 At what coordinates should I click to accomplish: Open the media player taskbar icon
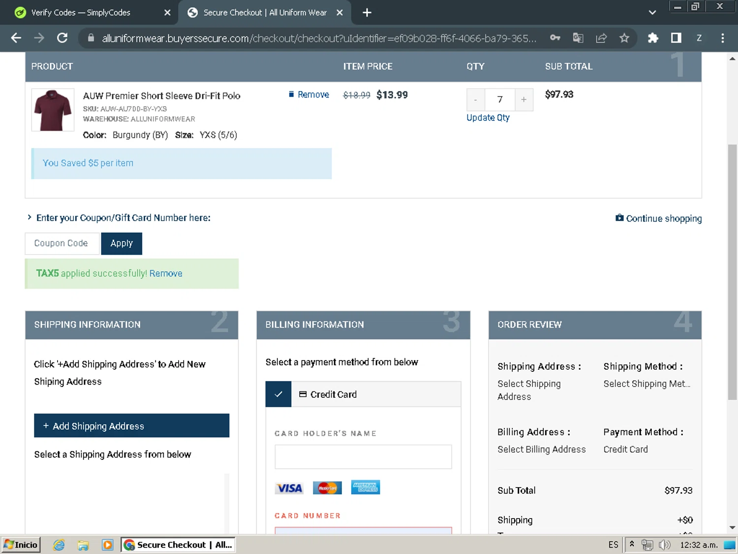107,545
